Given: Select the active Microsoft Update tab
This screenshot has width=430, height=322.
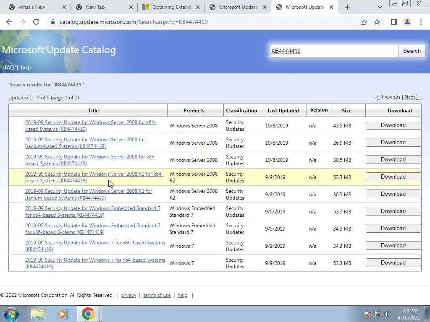Looking at the screenshot, I should (305, 7).
